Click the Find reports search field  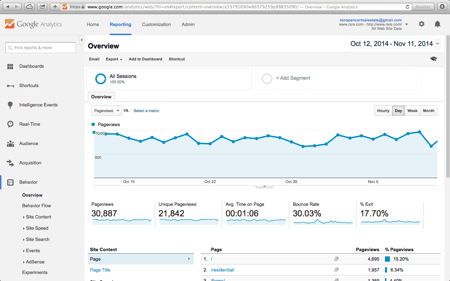pyautogui.click(x=40, y=48)
